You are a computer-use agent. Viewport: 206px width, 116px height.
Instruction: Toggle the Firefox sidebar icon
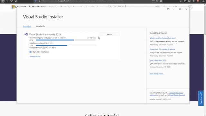189,1
